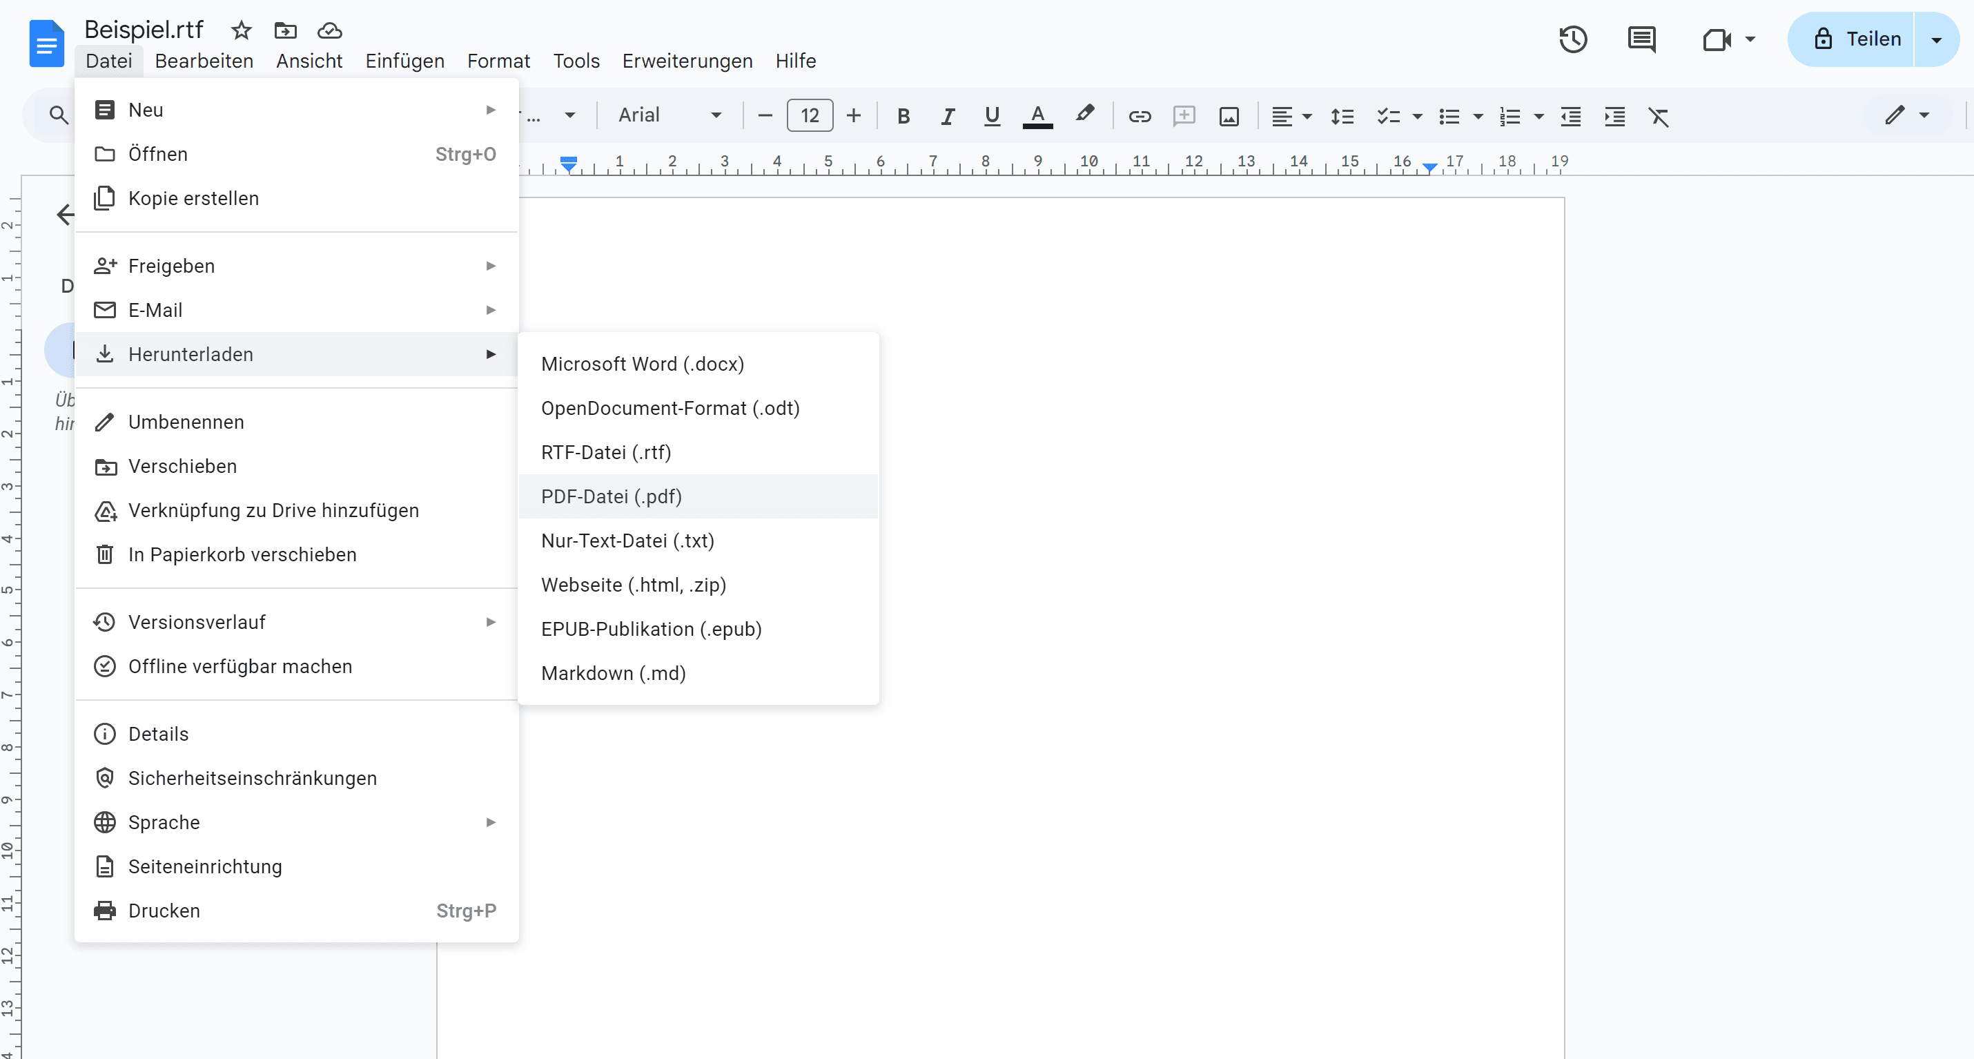Toggle italic formatting
This screenshot has height=1059, width=1974.
pyautogui.click(x=947, y=116)
